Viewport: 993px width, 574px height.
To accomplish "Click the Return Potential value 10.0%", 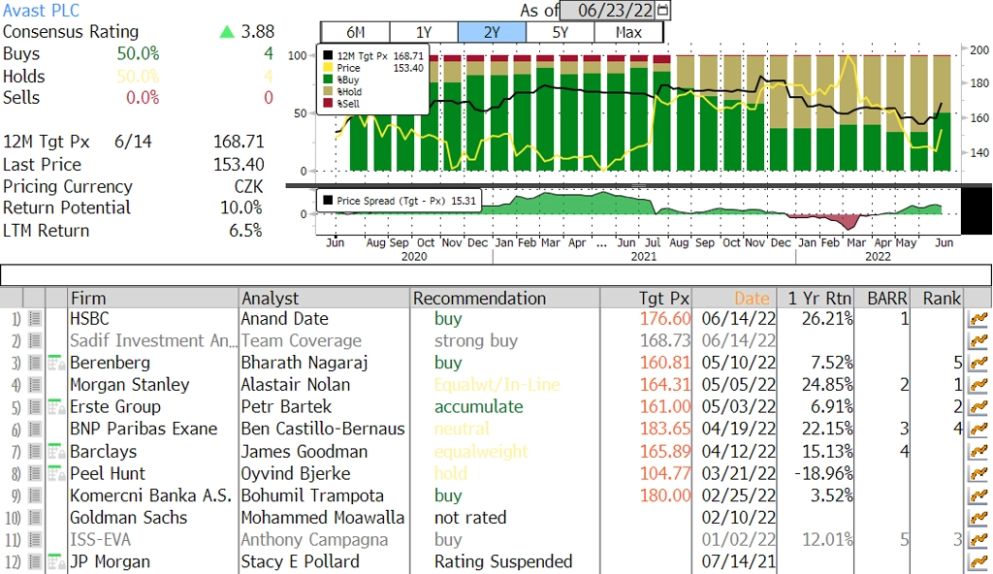I will (x=241, y=207).
